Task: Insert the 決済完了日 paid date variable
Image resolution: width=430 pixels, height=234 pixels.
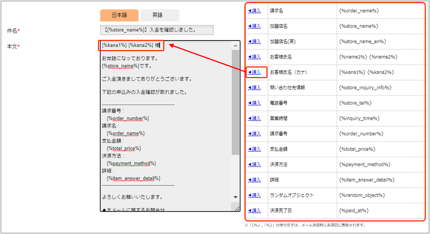Action: [x=254, y=210]
